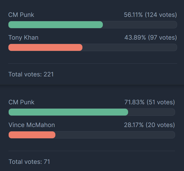Click Total votes: 71 text
The image size is (184, 171).
[x=29, y=162]
